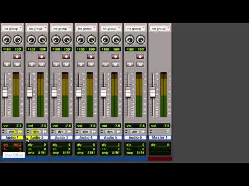Click the red dly value on Audio 1
The width and height of the screenshot is (249, 186).
click(18, 145)
